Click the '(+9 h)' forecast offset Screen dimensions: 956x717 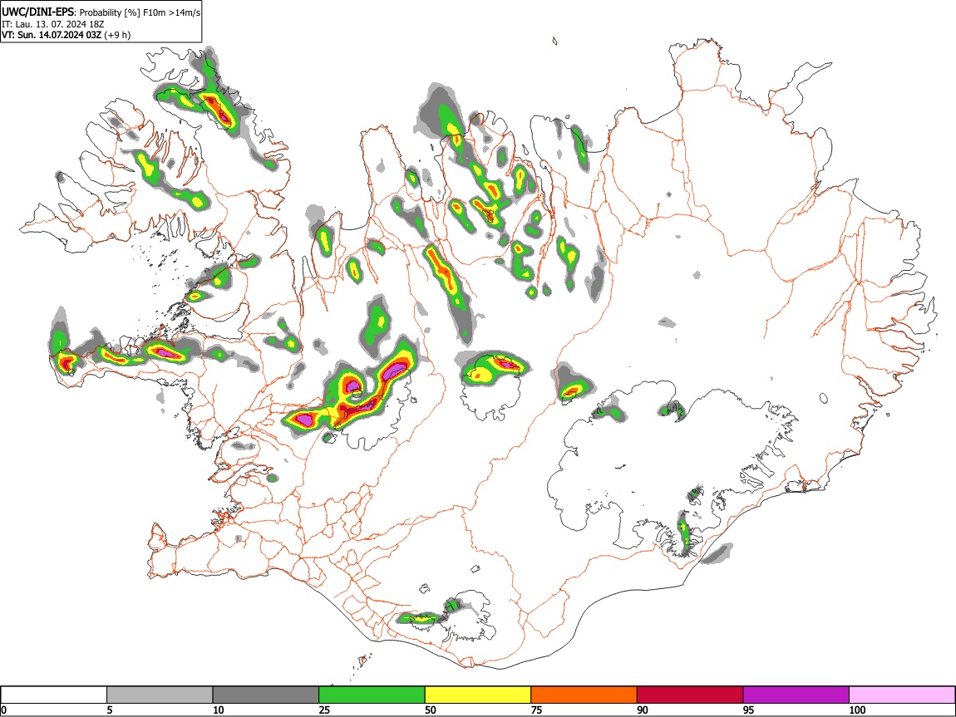(117, 35)
